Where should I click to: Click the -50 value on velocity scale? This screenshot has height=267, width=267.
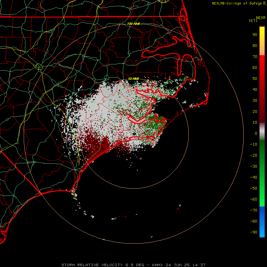pyautogui.click(x=254, y=188)
